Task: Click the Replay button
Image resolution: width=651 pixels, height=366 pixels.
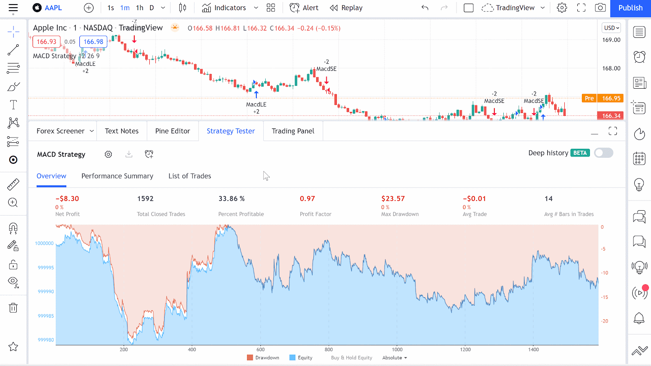Action: coord(346,8)
